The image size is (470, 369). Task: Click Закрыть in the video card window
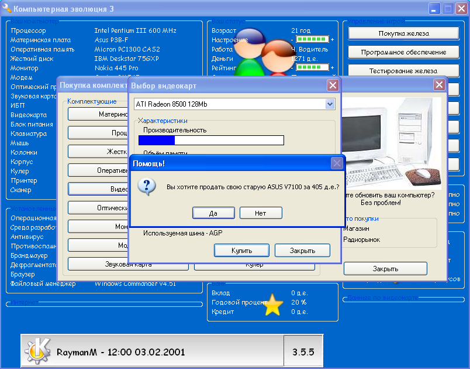(x=302, y=251)
